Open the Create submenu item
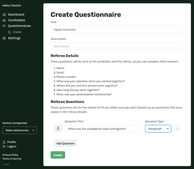This screenshot has height=169, width=194. [x=17, y=32]
